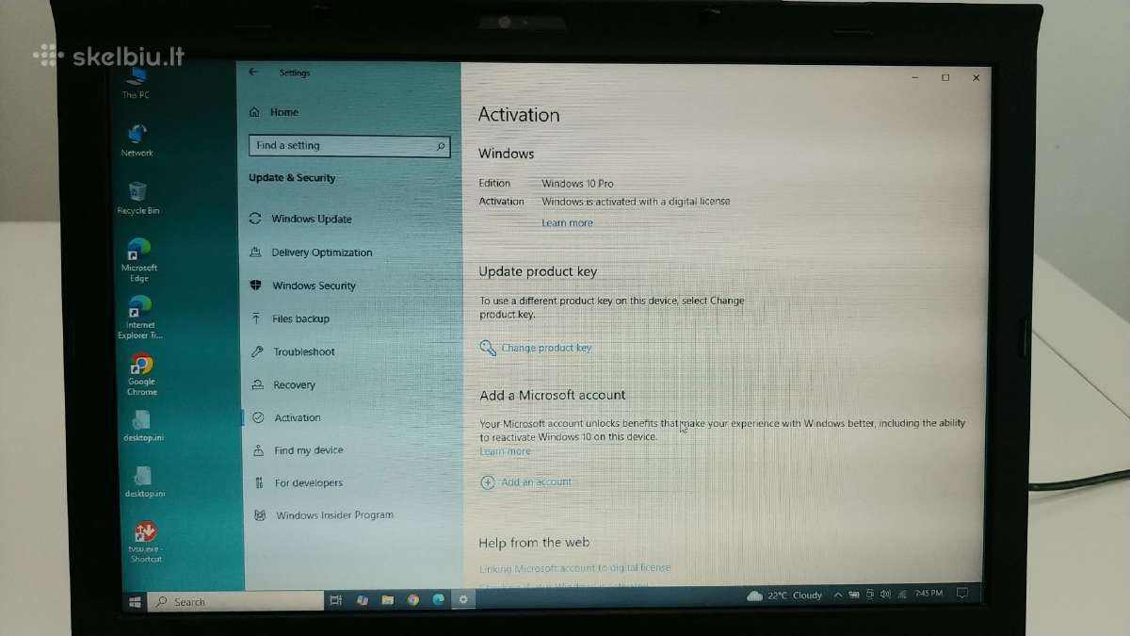1130x636 pixels.
Task: Open the notification center icon
Action: 961,594
